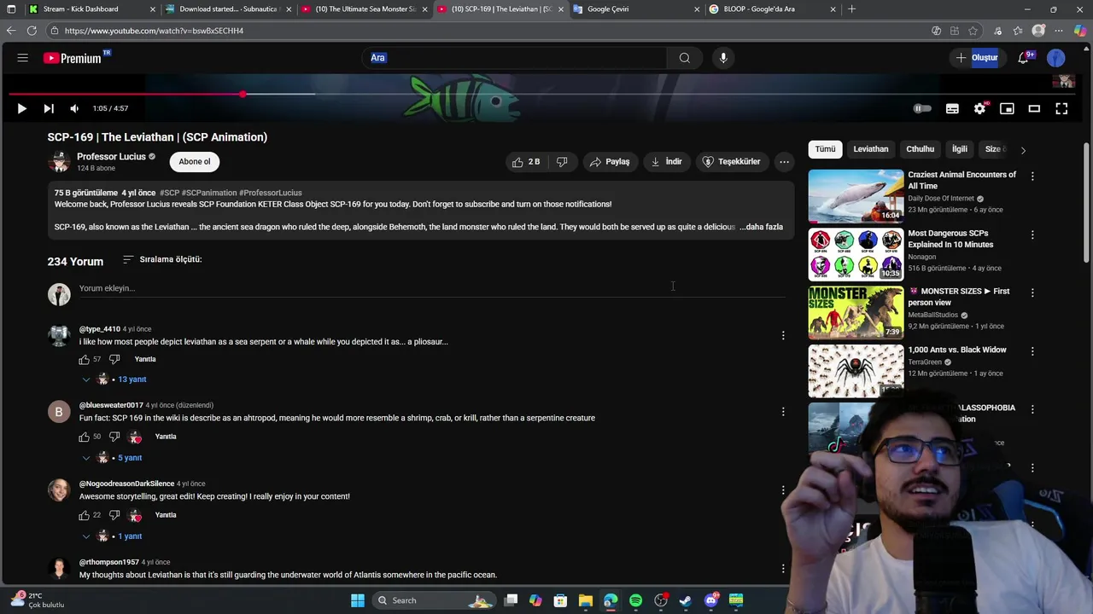Open Most Dangerous SCPs video thumbnail
This screenshot has width=1093, height=614.
pos(856,254)
